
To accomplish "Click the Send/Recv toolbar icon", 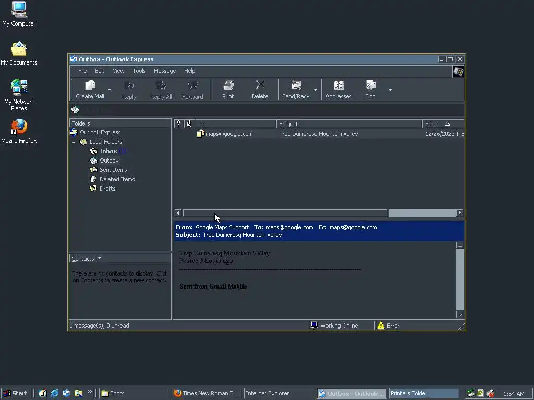I will [296, 90].
